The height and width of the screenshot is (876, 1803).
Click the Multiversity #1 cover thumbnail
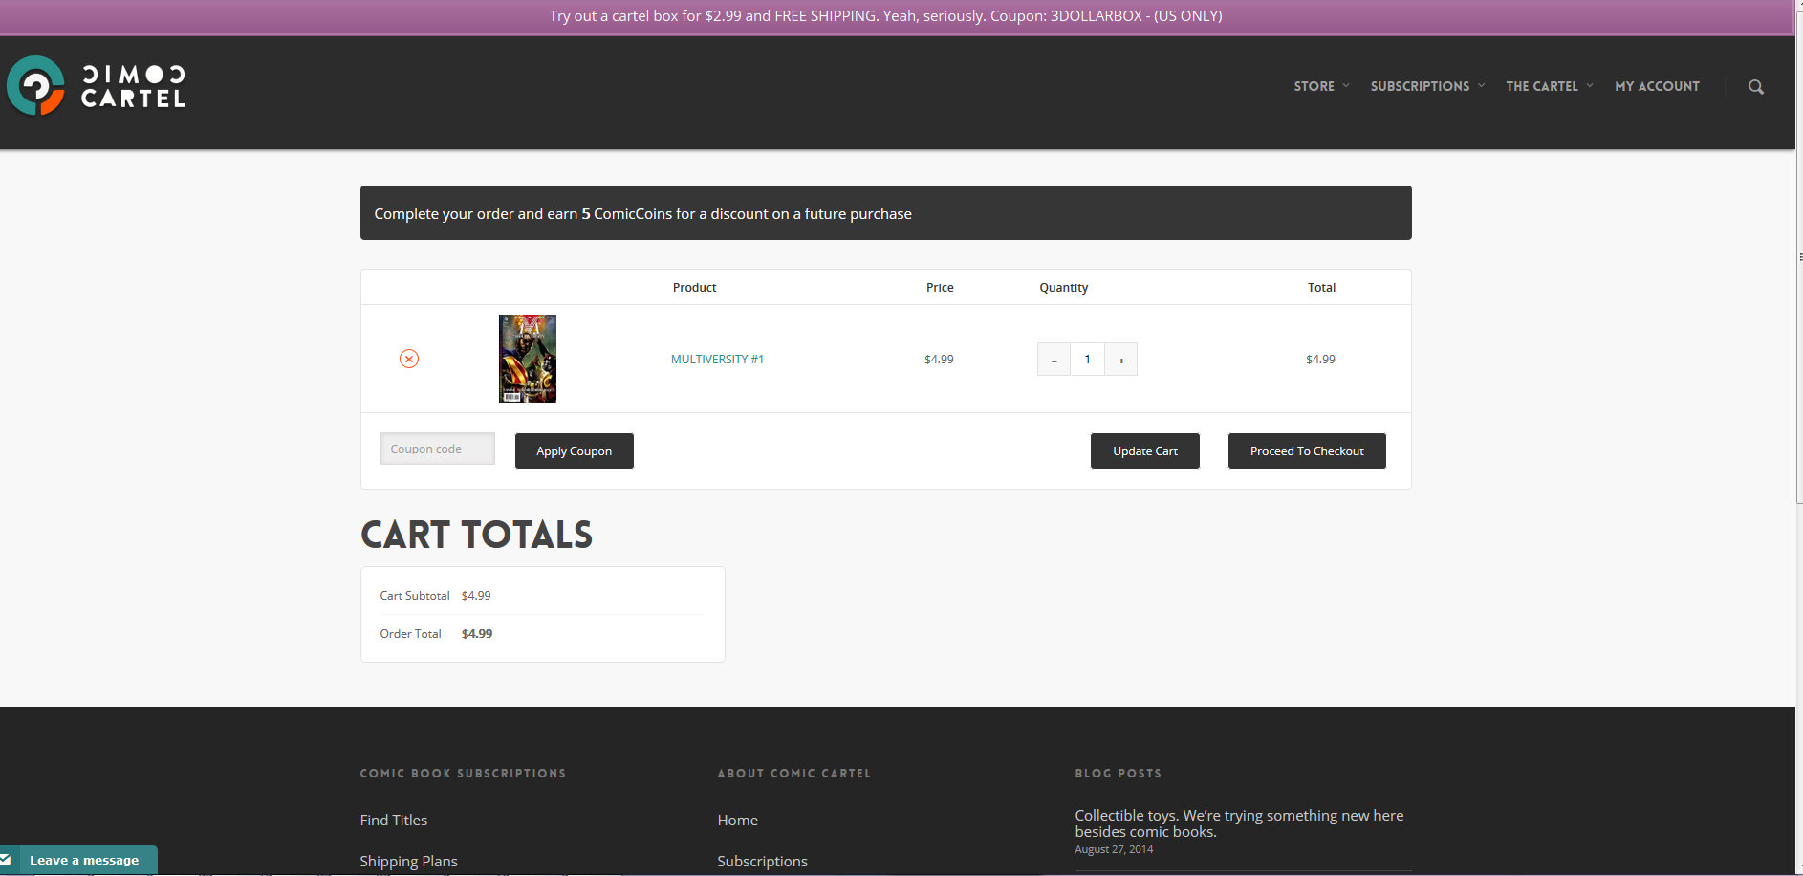(527, 359)
